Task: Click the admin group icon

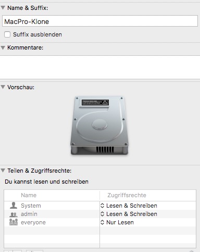Action: [14, 214]
